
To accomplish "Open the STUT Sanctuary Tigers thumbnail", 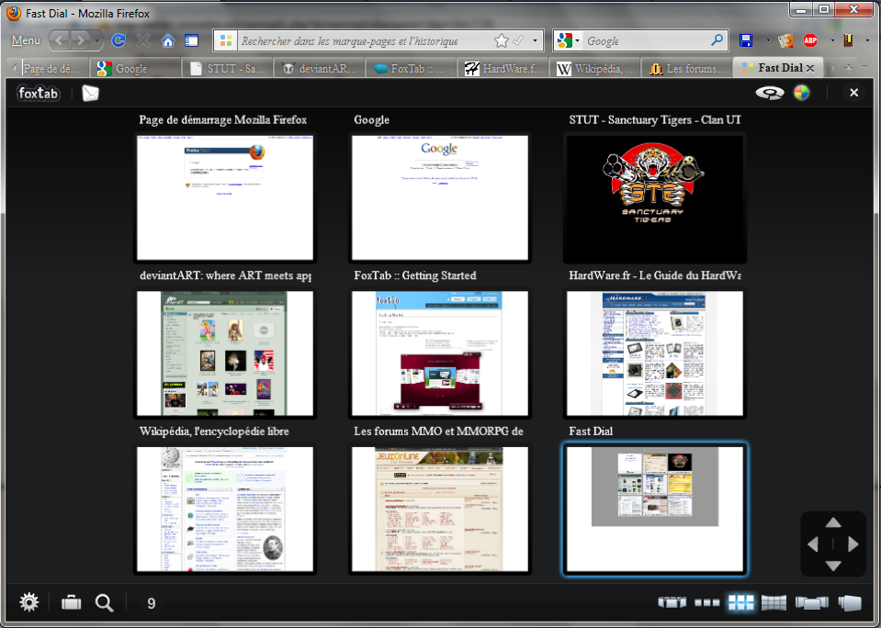I will tap(655, 197).
